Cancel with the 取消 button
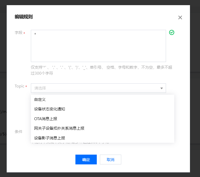The image size is (200, 177). point(110,160)
